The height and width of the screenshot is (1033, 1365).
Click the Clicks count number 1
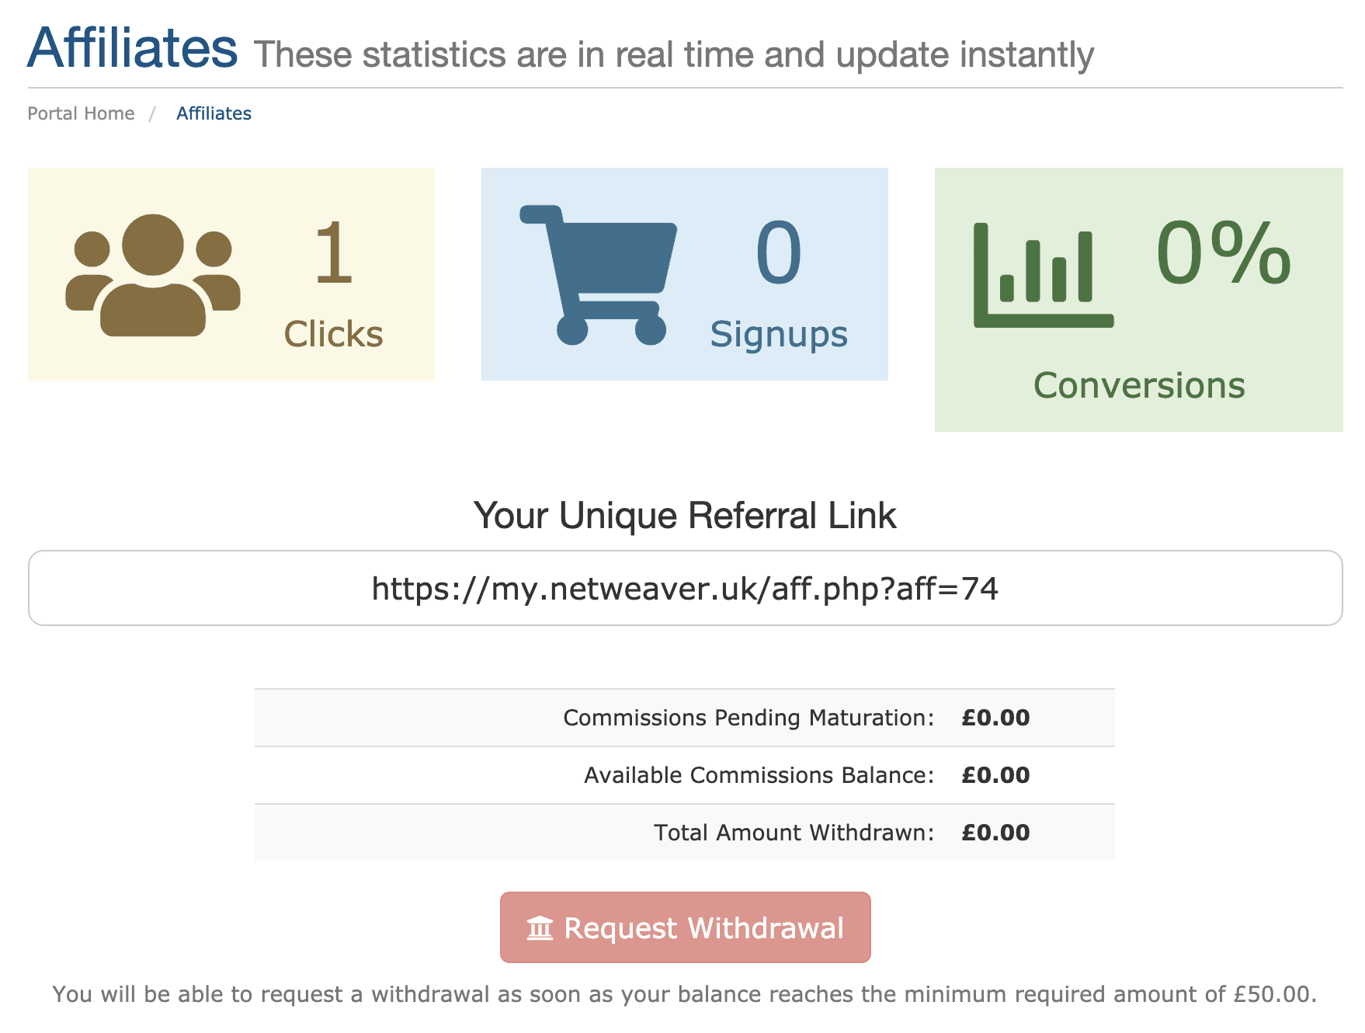(x=334, y=253)
